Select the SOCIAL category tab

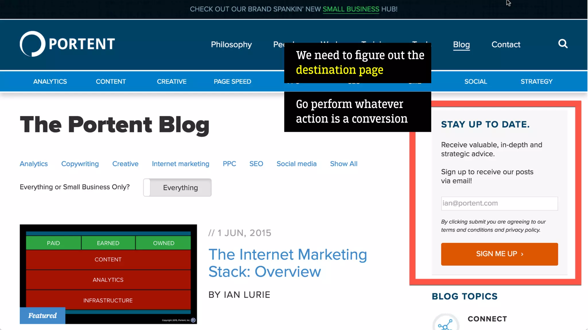pos(476,82)
